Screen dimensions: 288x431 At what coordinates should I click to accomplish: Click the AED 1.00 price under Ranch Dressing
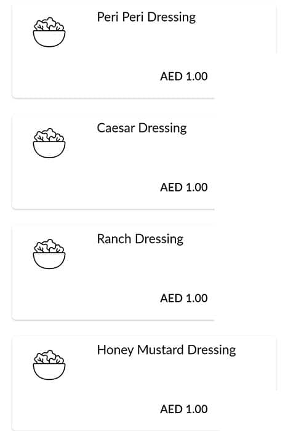[x=184, y=298]
